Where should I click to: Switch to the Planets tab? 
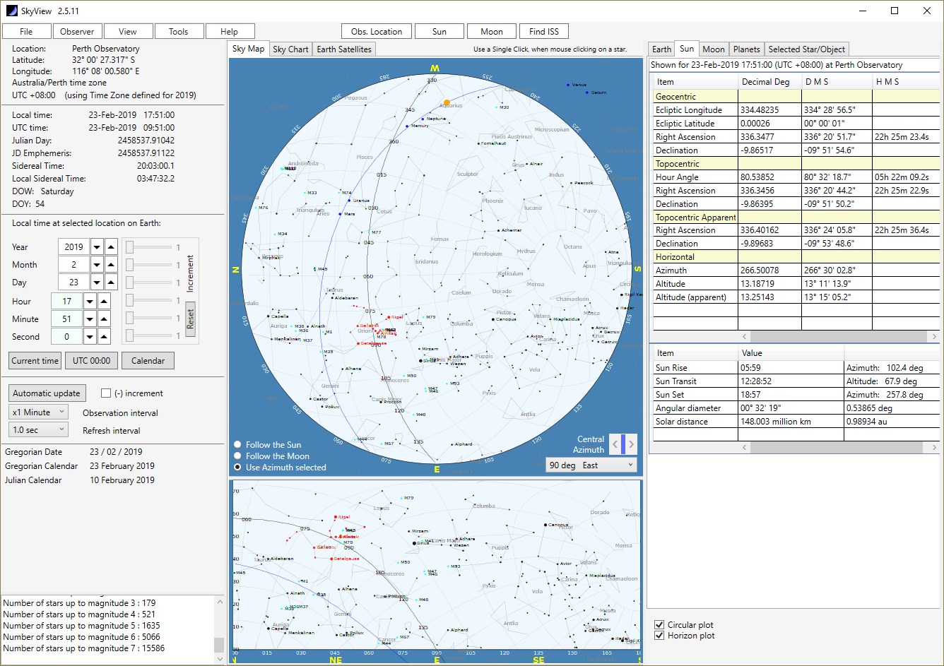tap(746, 49)
